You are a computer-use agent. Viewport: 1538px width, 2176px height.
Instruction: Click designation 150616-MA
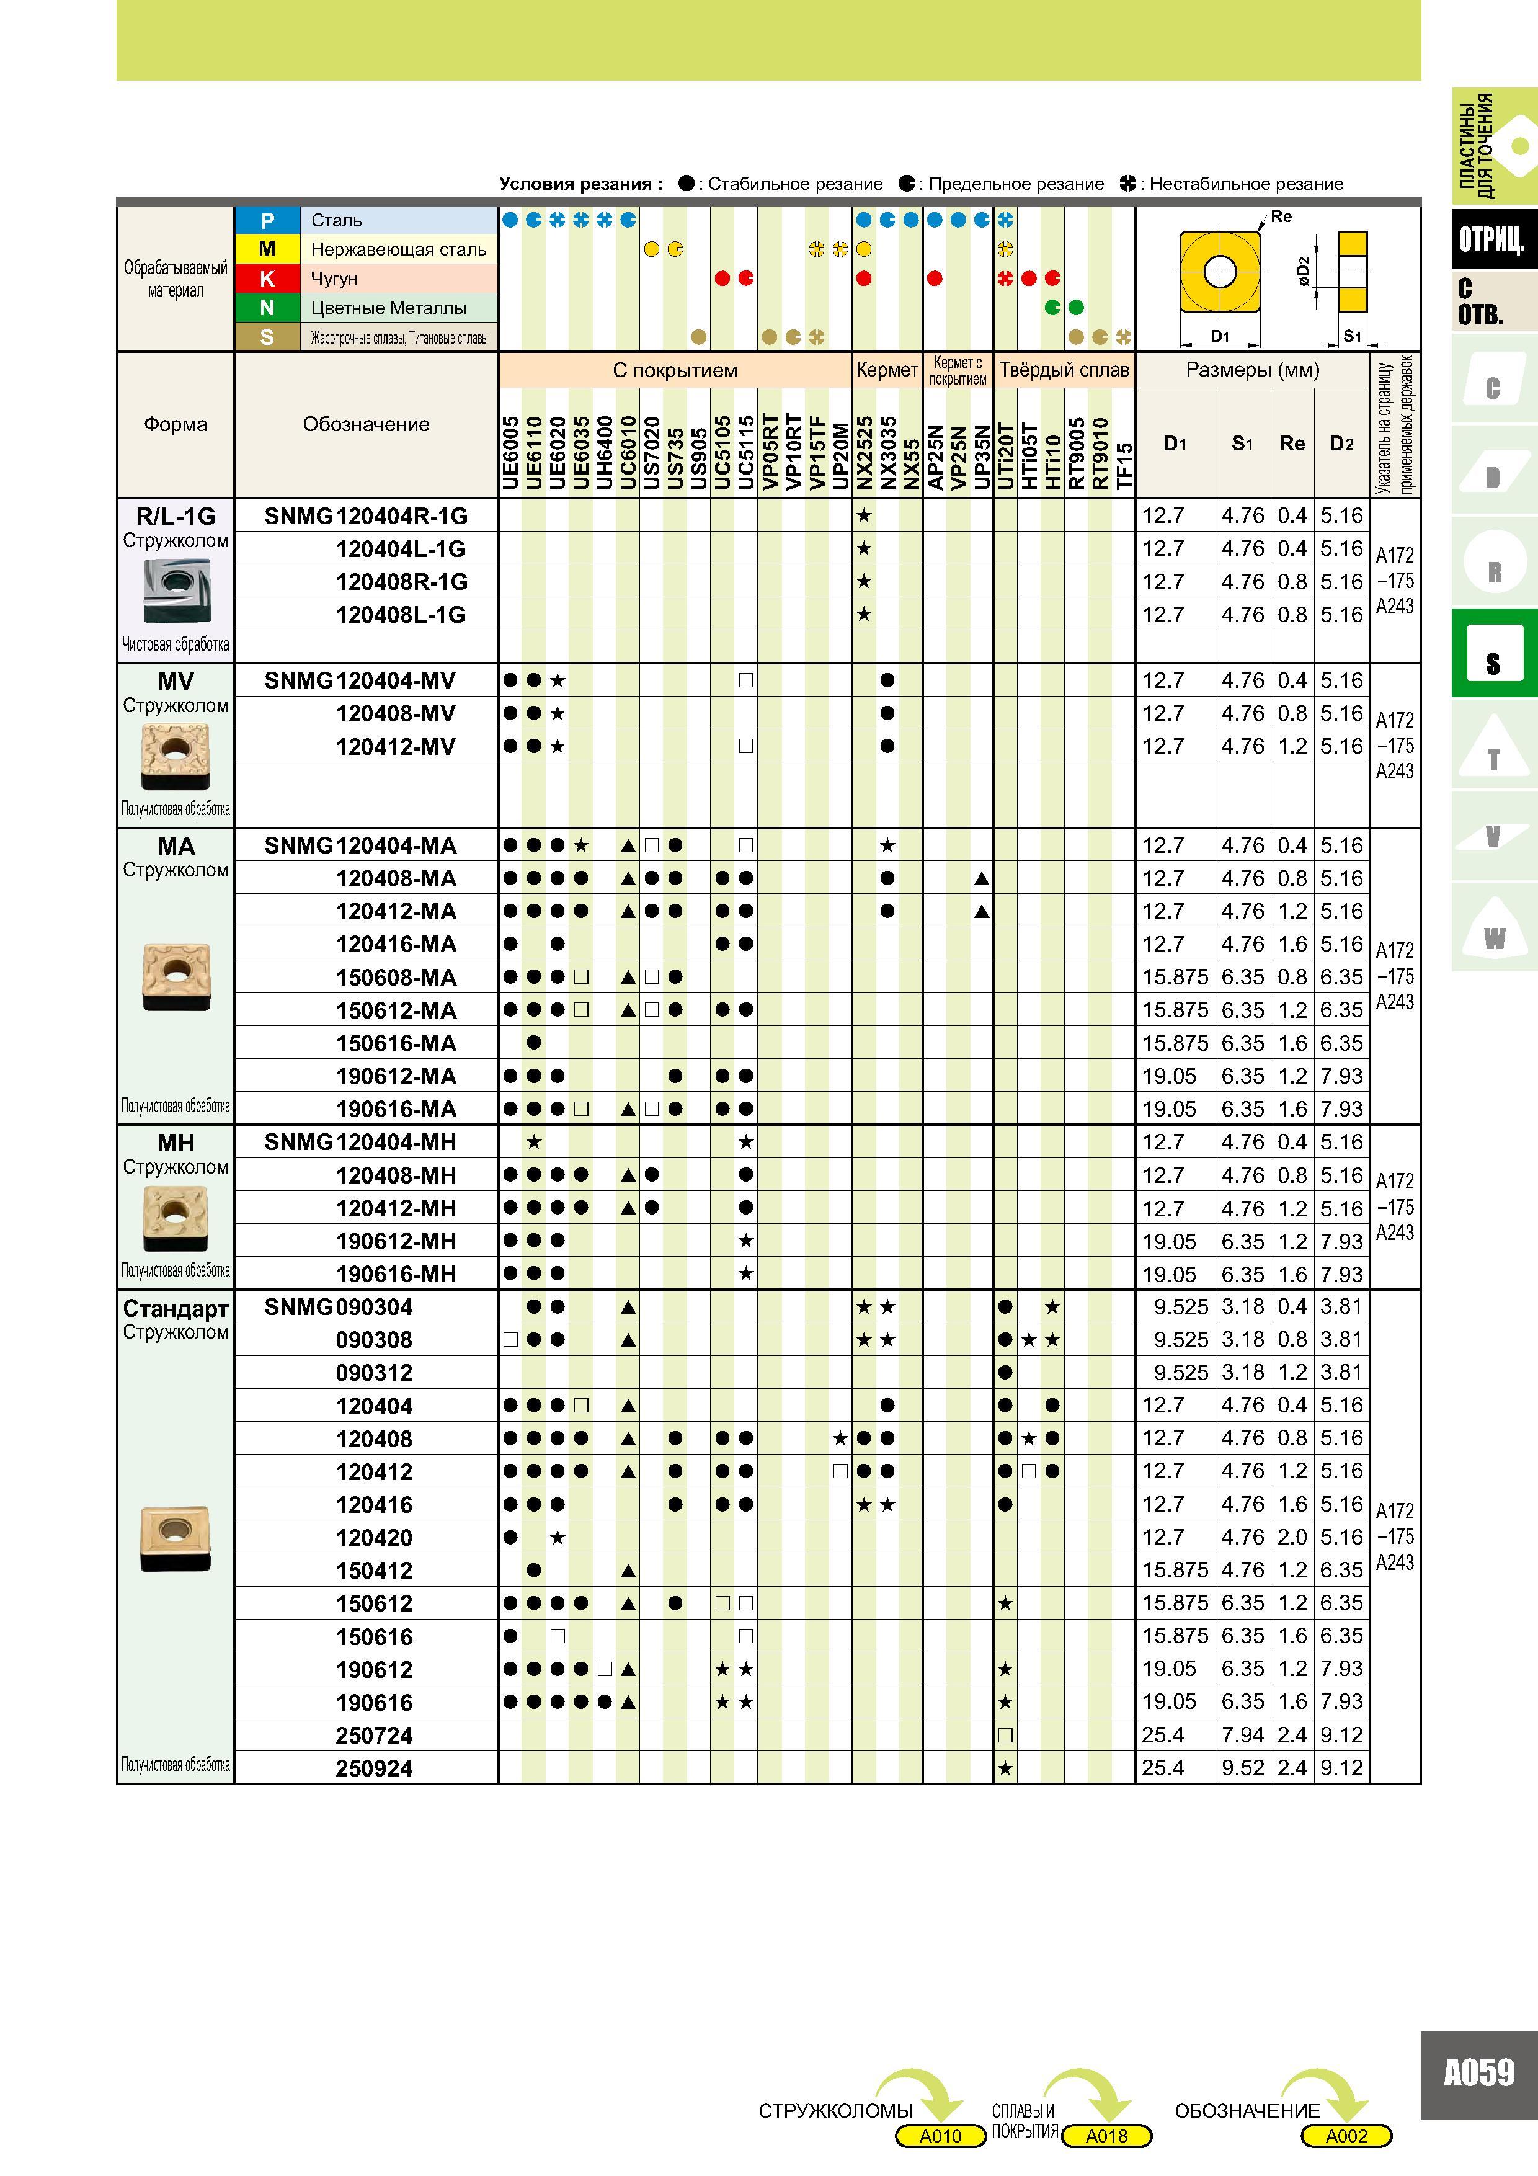pos(396,1043)
